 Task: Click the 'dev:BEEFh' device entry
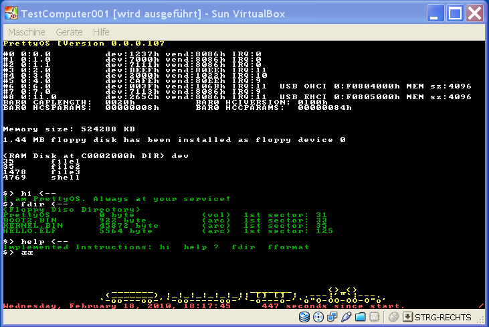tap(132, 70)
